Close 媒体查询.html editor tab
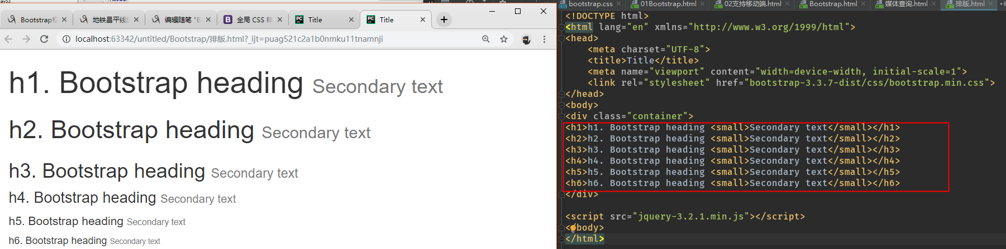 [934, 4]
